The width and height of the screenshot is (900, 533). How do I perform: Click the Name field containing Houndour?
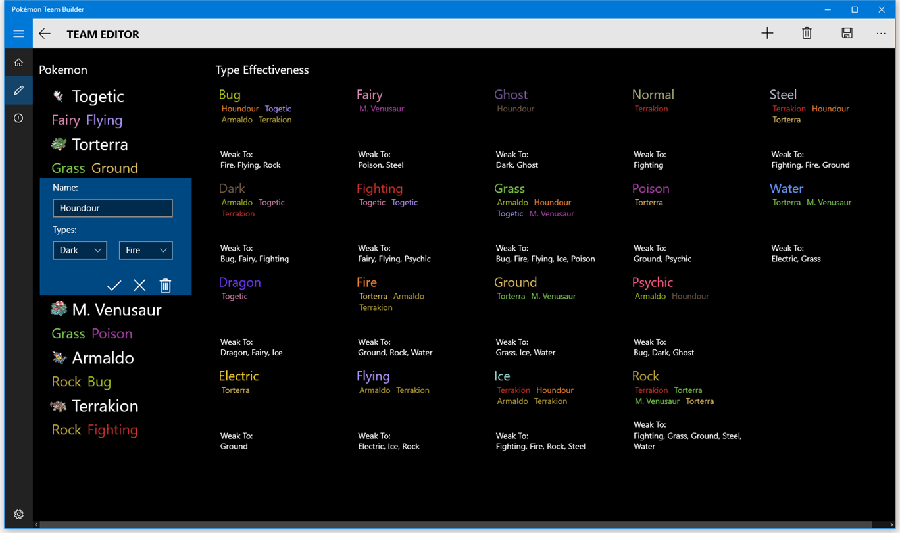[113, 208]
